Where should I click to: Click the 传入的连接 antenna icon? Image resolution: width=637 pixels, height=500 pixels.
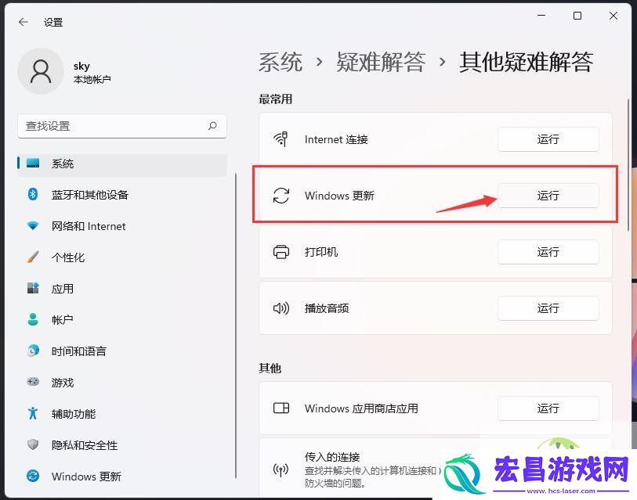click(280, 470)
